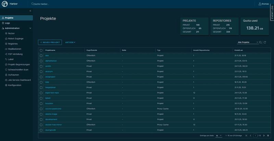Open the busybox project link
Image resolution: width=274 pixels, height=141 pixels.
49,104
